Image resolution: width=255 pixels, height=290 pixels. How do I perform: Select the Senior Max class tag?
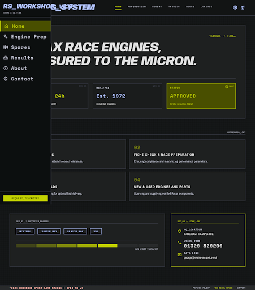[x=75, y=231]
